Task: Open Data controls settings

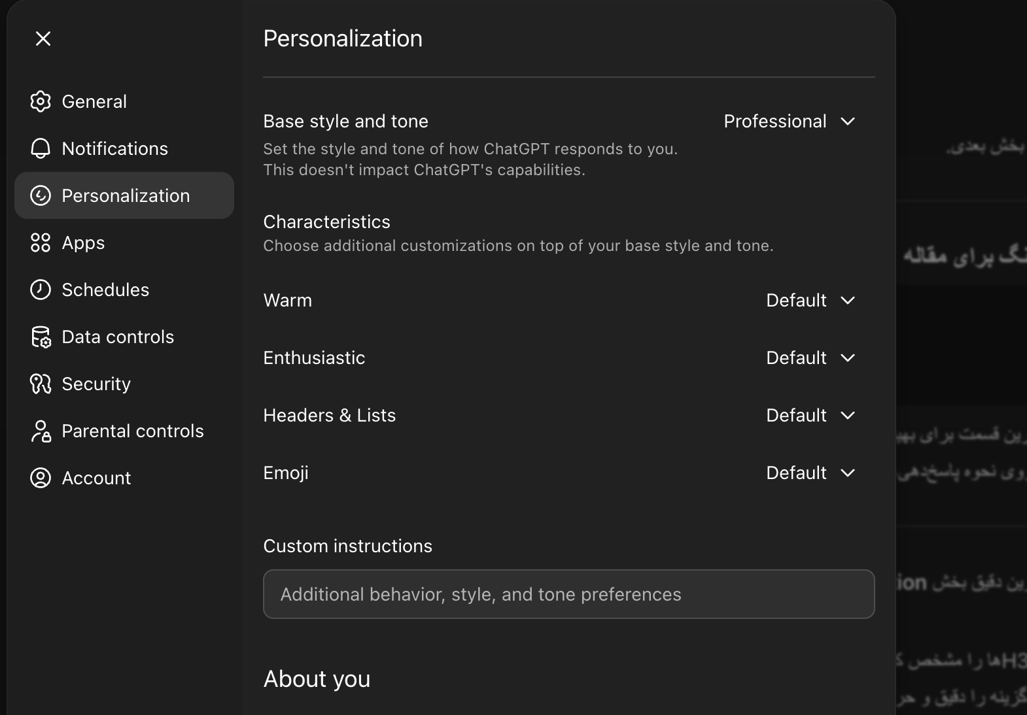Action: point(124,337)
